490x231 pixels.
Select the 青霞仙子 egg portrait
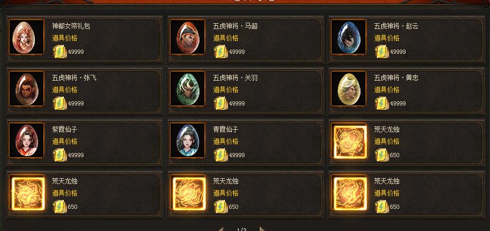point(187,140)
